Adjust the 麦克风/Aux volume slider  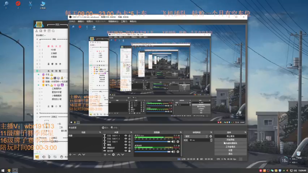click(x=152, y=141)
